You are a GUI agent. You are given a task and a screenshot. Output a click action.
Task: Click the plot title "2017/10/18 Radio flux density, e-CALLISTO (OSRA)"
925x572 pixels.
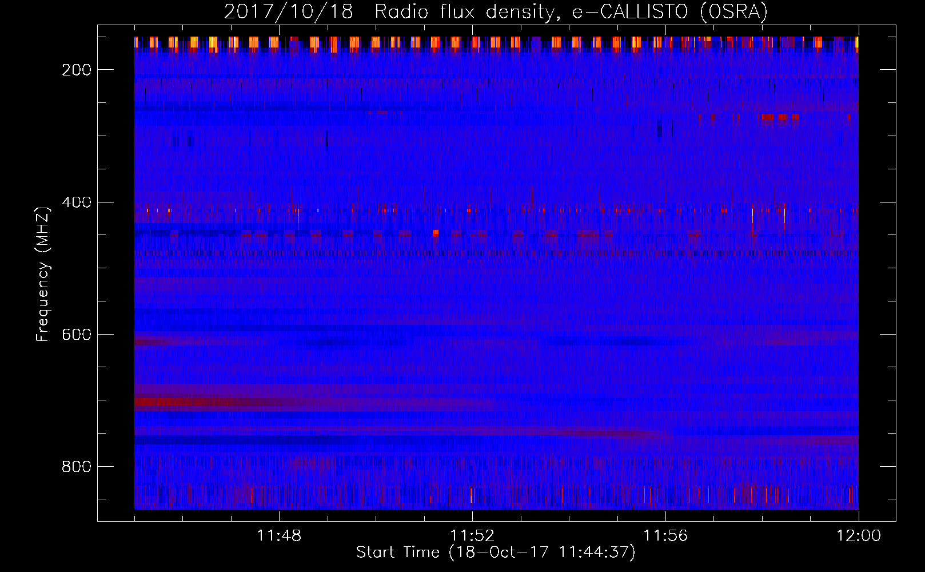(496, 11)
